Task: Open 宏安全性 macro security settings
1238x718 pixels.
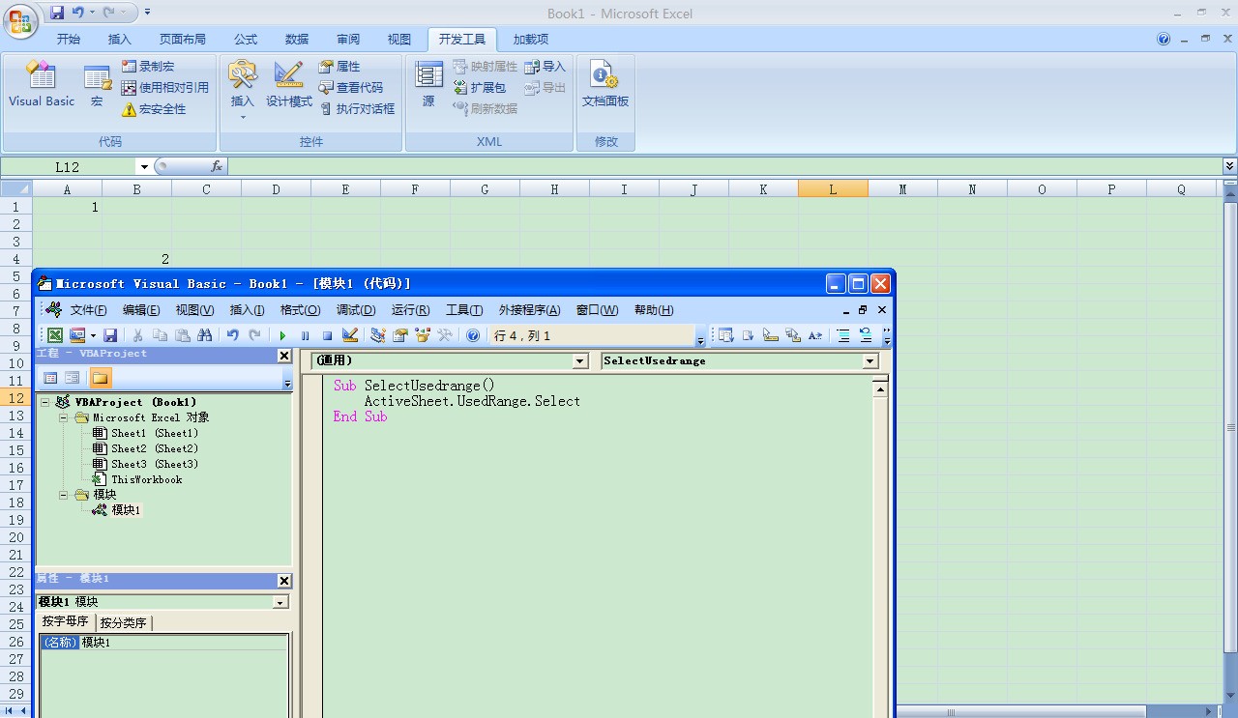Action: point(153,109)
